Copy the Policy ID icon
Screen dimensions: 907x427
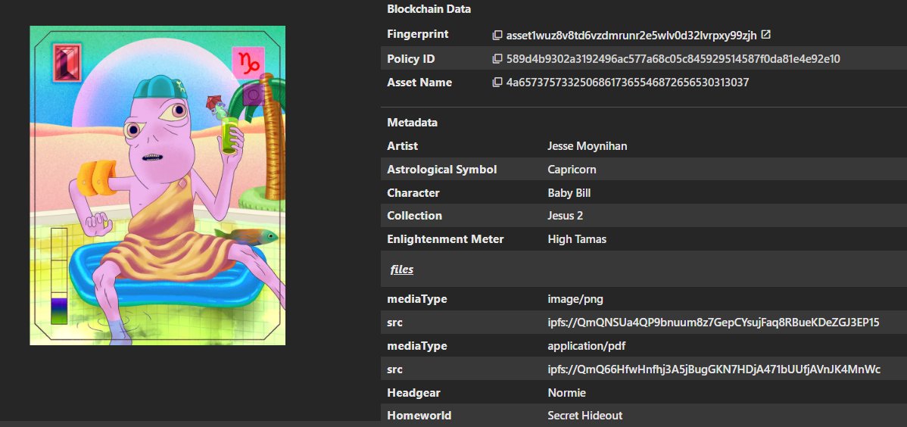pos(497,59)
